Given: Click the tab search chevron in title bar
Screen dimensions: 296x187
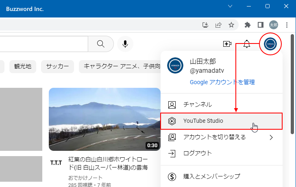Looking at the screenshot, I should tap(230, 6).
